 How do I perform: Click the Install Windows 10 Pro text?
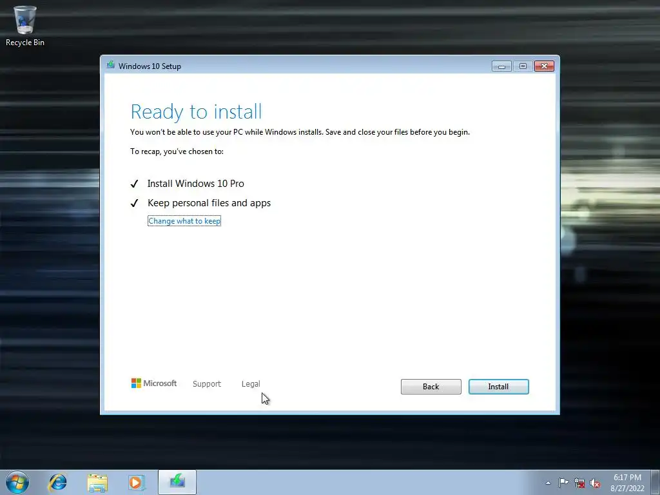click(x=196, y=184)
